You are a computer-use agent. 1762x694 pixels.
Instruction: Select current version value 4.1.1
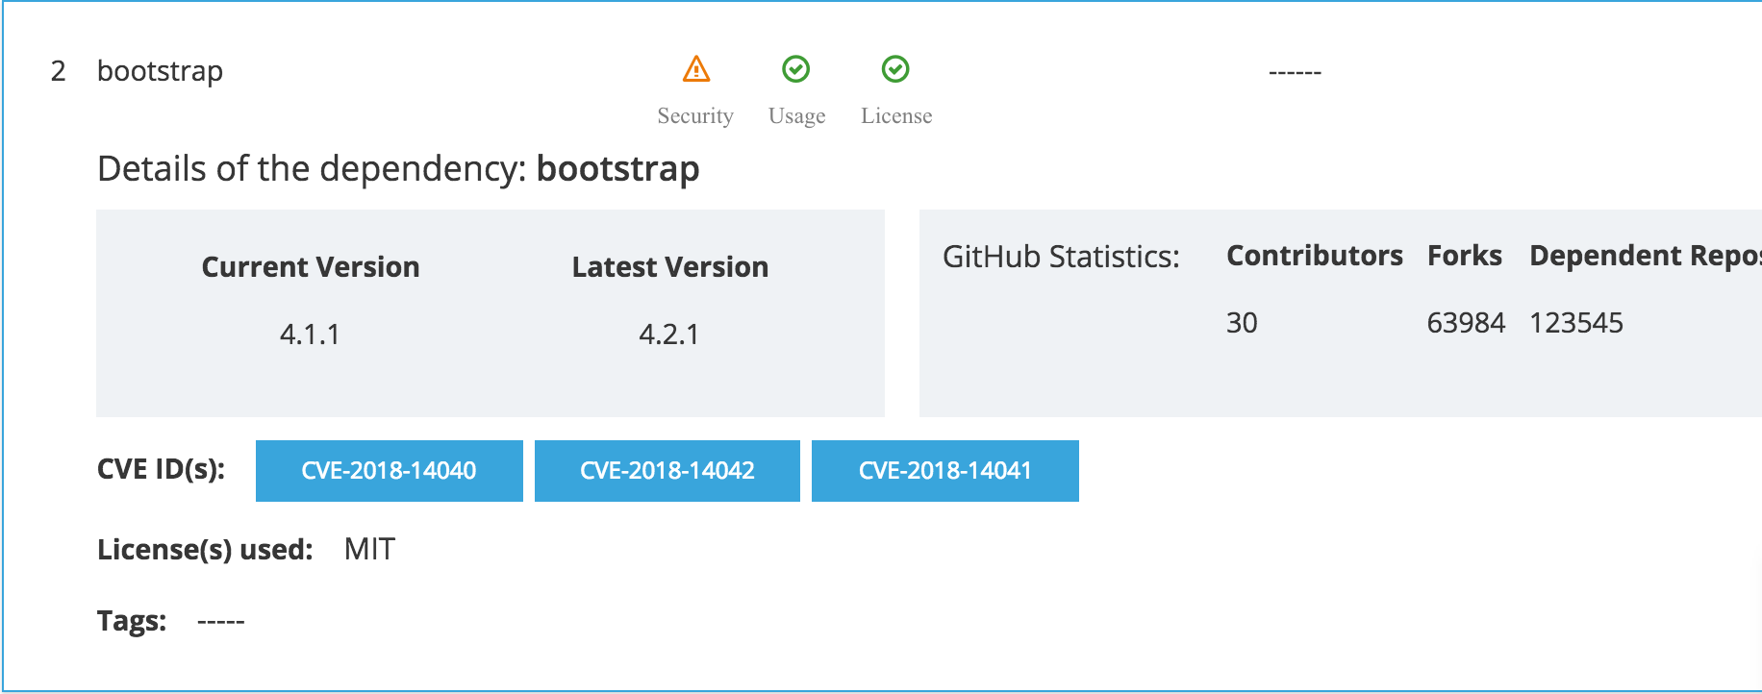click(310, 335)
